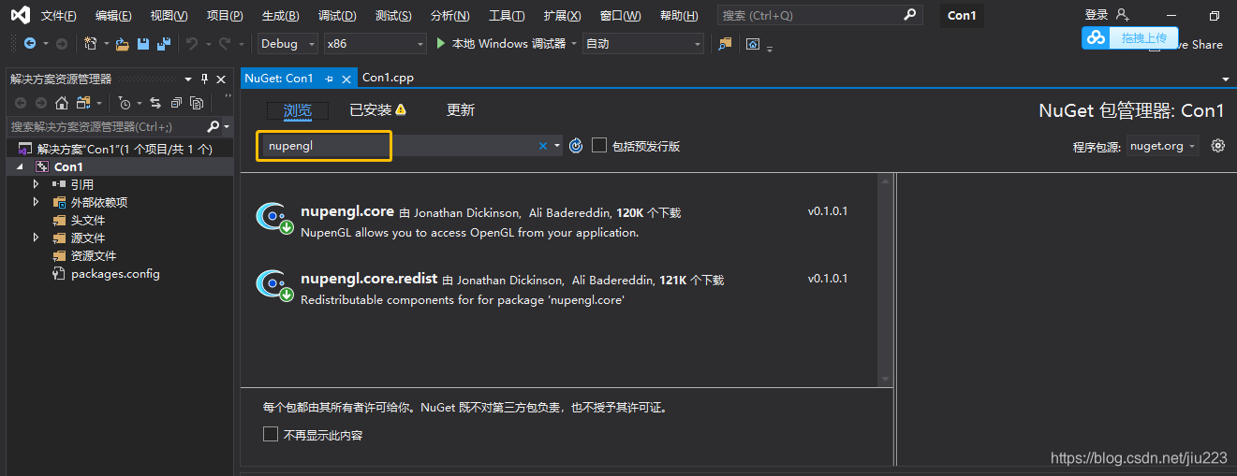This screenshot has height=476, width=1237.
Task: Check the do not show again box
Action: coord(271,434)
